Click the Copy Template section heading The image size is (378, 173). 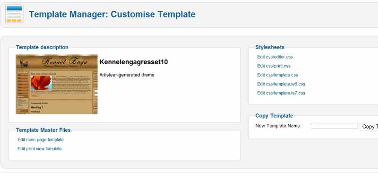tap(275, 116)
